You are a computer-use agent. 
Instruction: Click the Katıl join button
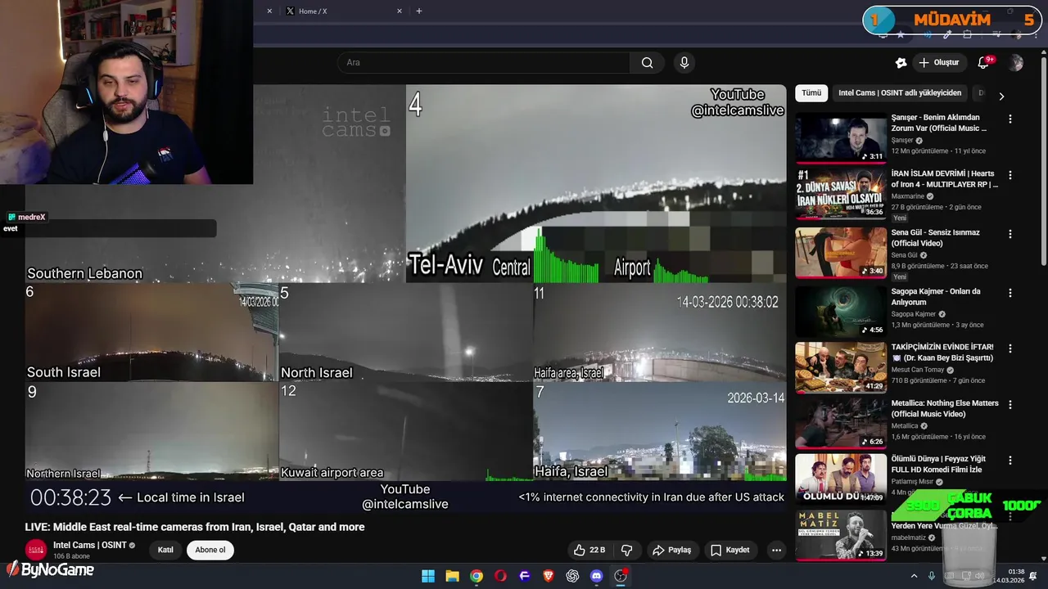pos(165,550)
